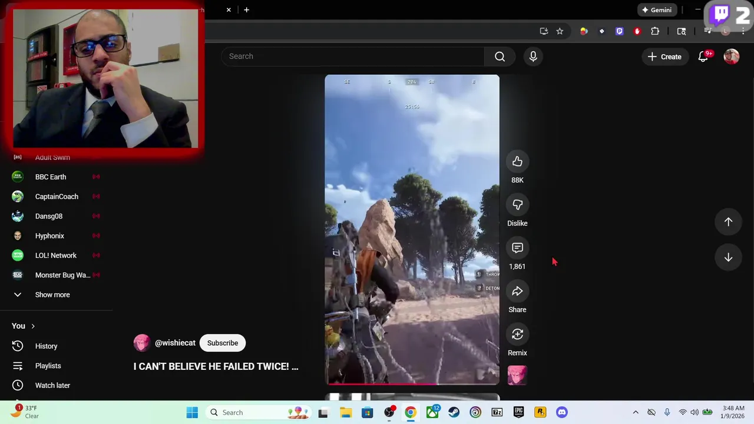Open Discord from the taskbar
This screenshot has height=424, width=754.
pos(562,413)
